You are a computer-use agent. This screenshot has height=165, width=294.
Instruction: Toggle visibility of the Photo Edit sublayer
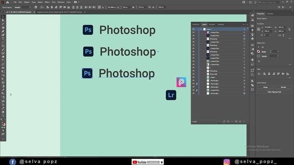click(193, 74)
